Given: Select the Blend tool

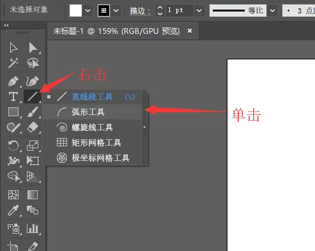Looking at the screenshot, I should (33, 210).
